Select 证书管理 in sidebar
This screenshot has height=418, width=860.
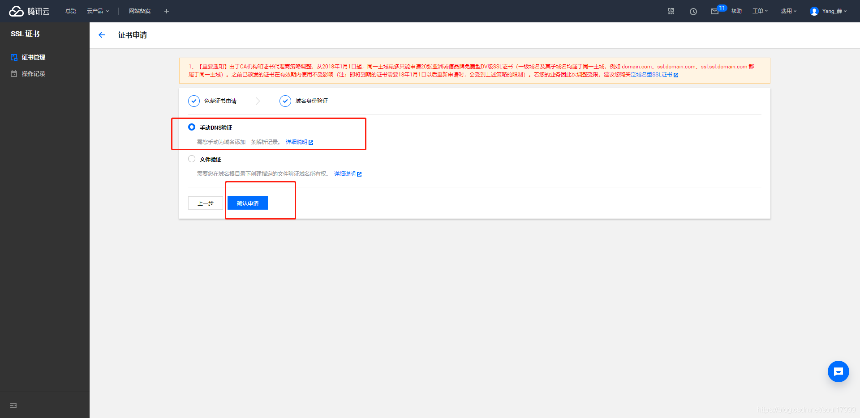[34, 57]
